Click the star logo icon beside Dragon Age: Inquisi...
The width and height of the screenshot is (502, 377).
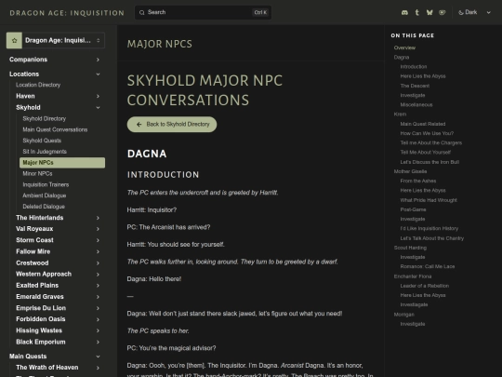tap(14, 40)
